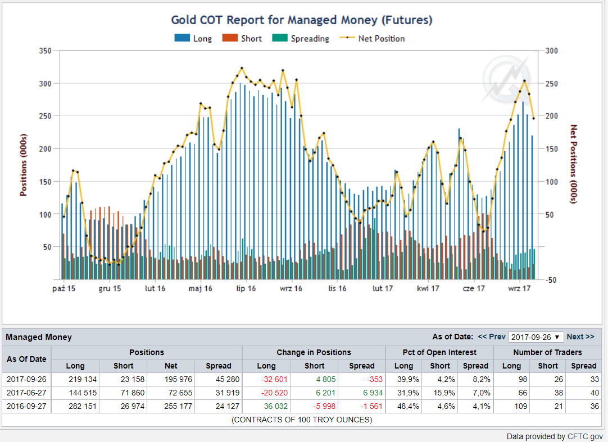The width and height of the screenshot is (608, 442).
Task: Open the As of Date dropdown 2017-09-26
Action: pos(536,337)
